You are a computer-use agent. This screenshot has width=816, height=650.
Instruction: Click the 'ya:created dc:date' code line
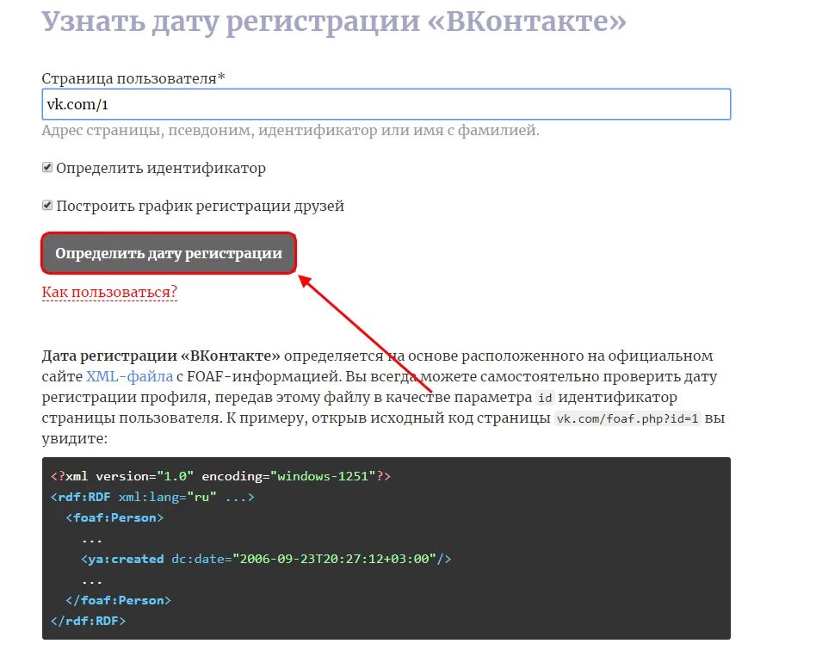[266, 559]
